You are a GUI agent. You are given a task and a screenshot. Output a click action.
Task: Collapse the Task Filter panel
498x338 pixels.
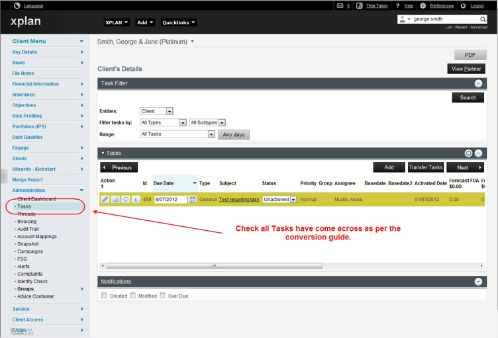click(x=478, y=83)
